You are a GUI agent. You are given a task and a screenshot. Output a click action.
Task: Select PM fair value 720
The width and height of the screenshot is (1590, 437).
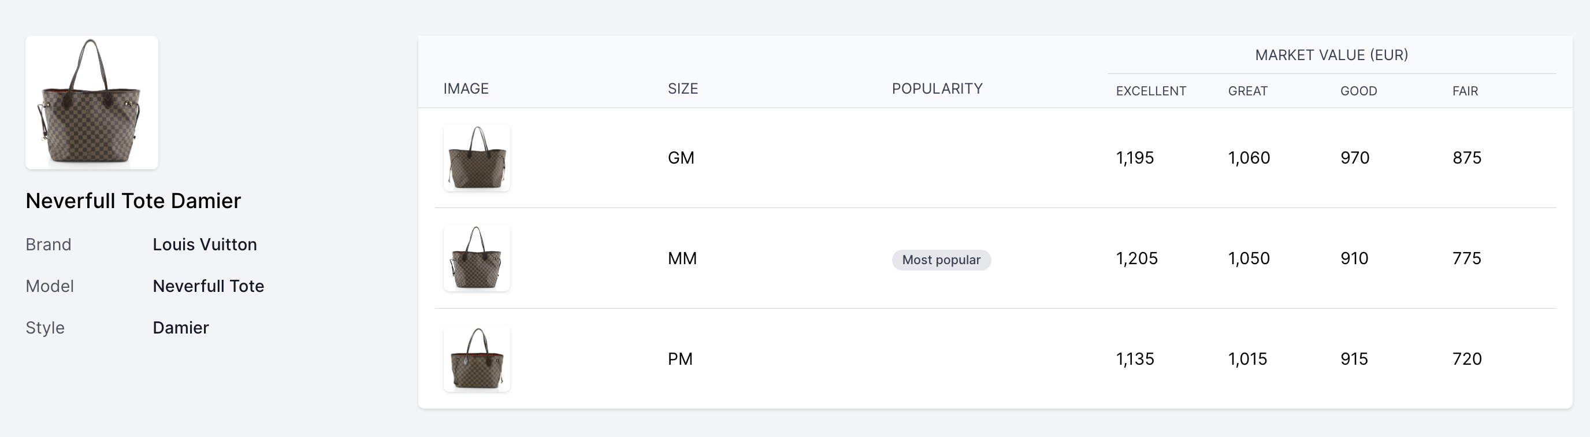point(1466,359)
